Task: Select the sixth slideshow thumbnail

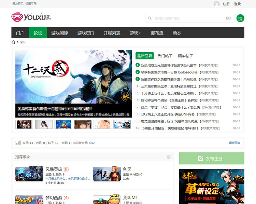Action: click(122, 124)
